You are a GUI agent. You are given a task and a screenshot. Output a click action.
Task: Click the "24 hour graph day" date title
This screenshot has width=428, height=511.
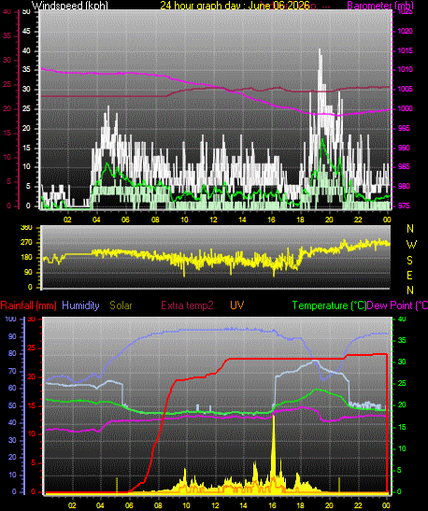(x=235, y=6)
